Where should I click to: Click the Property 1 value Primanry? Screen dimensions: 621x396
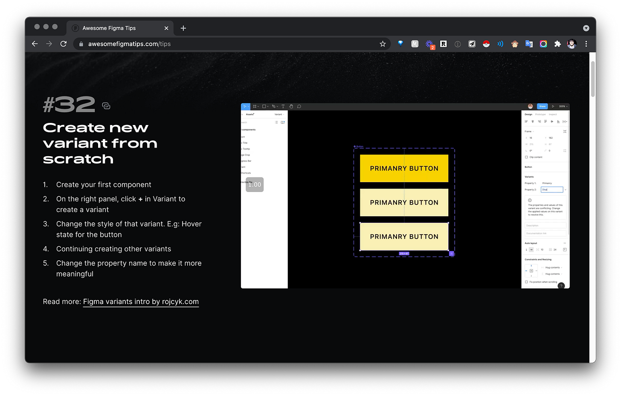click(547, 183)
